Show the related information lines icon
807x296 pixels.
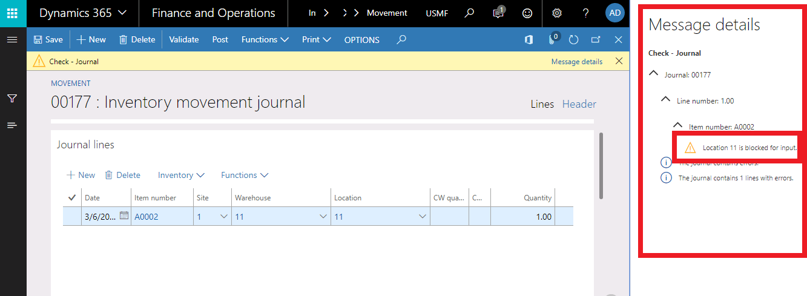pyautogui.click(x=12, y=125)
